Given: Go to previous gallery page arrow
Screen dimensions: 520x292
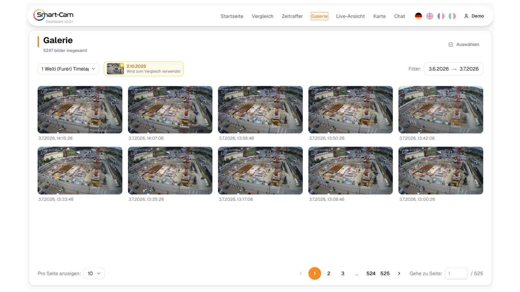Looking at the screenshot, I should (x=301, y=274).
